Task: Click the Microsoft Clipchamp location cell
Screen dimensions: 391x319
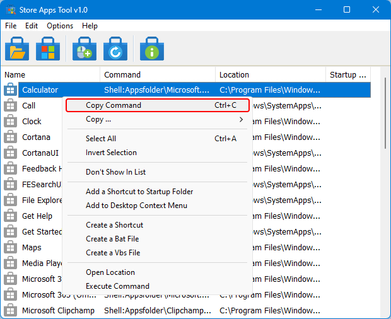Action: 270,311
